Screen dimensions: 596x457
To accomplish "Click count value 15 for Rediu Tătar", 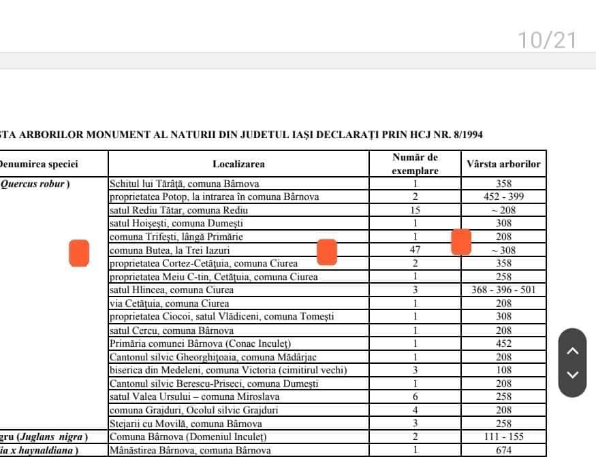I will coord(415,210).
